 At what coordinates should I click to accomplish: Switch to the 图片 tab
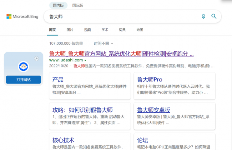click(70, 30)
